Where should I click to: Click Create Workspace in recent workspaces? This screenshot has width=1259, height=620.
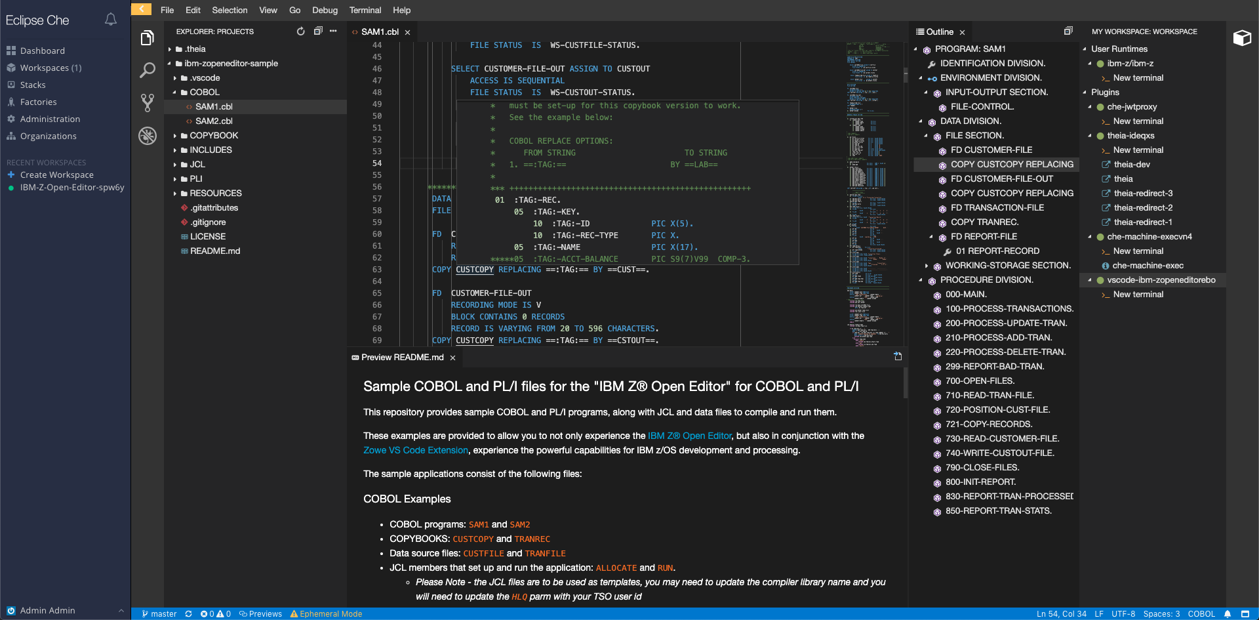pos(56,175)
